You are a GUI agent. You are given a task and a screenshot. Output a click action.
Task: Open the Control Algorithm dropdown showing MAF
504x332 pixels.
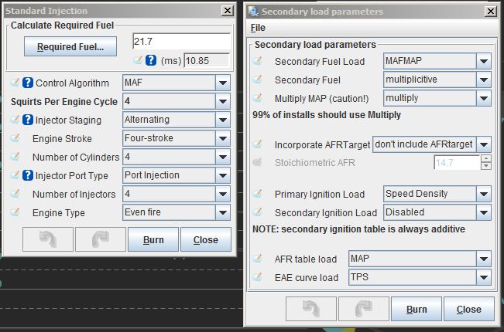pyautogui.click(x=222, y=83)
